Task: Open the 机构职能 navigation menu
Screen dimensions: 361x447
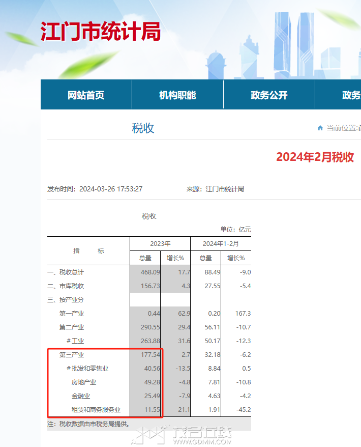Action: 177,95
